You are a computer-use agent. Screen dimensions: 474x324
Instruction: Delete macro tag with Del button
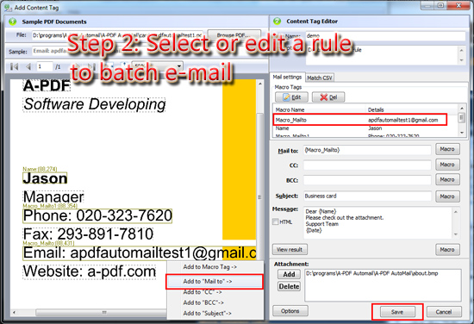pos(328,97)
